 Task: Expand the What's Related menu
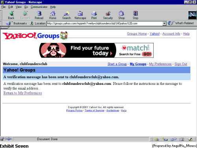pos(181,23)
